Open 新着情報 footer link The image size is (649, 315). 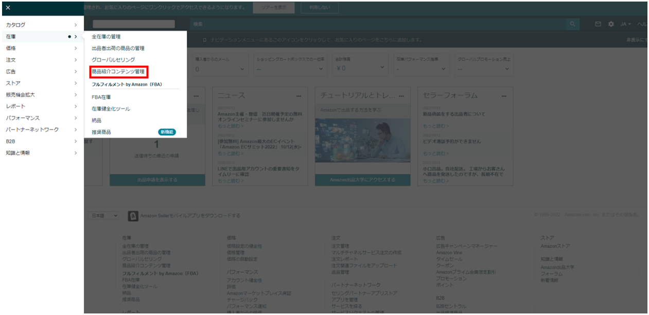549,281
